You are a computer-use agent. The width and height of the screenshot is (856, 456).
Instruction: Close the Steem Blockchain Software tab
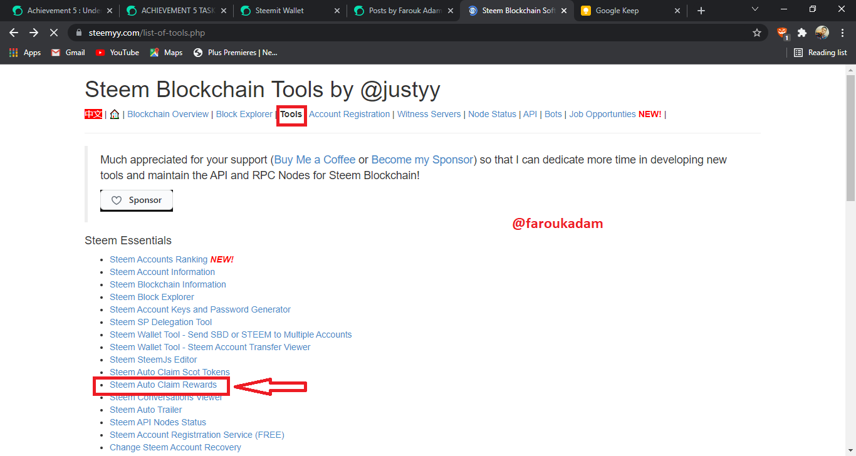click(565, 11)
